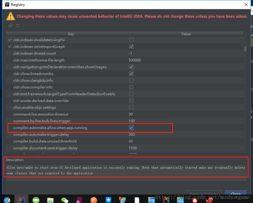
Task: Click the Value column header
Action: [186, 34]
